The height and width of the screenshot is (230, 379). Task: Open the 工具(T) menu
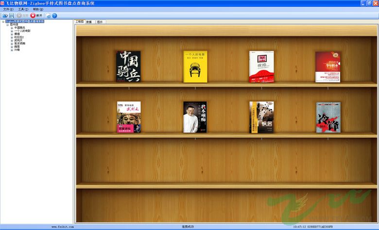coord(23,9)
